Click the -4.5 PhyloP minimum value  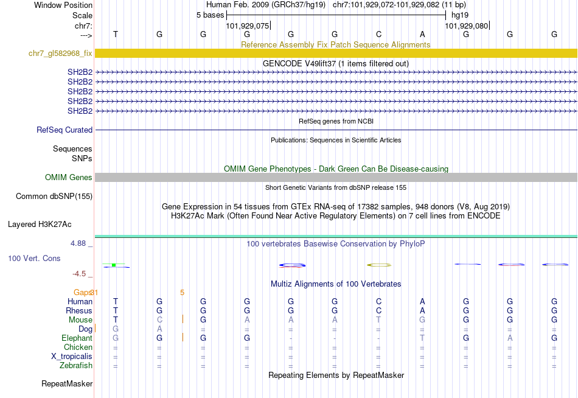tap(79, 274)
